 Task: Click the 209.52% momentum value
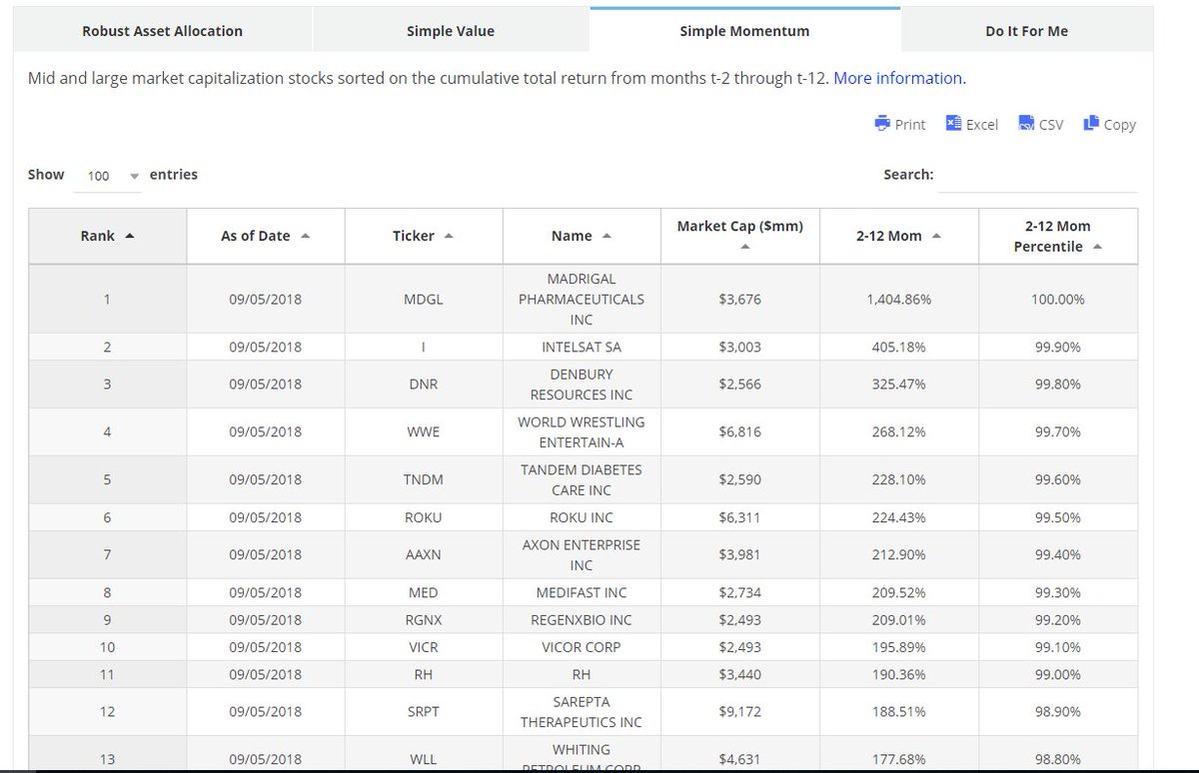899,592
